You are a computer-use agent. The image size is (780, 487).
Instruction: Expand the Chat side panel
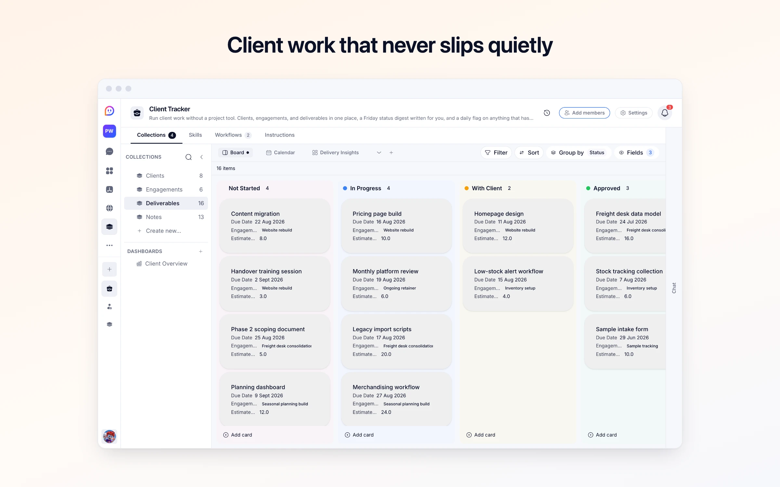coord(674,288)
